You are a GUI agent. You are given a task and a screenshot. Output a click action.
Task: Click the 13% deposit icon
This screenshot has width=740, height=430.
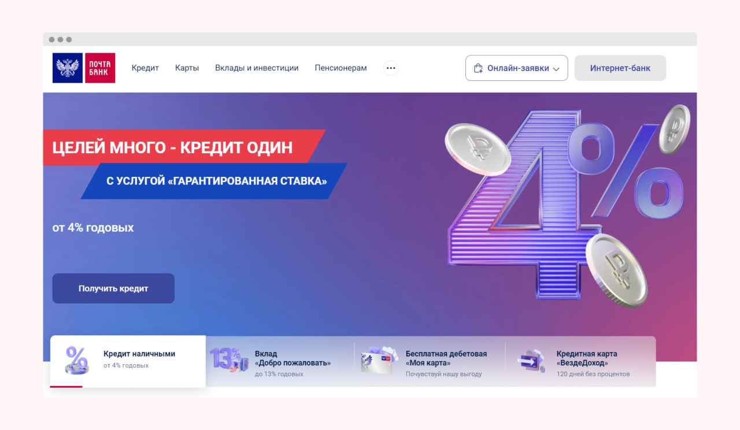pos(230,359)
